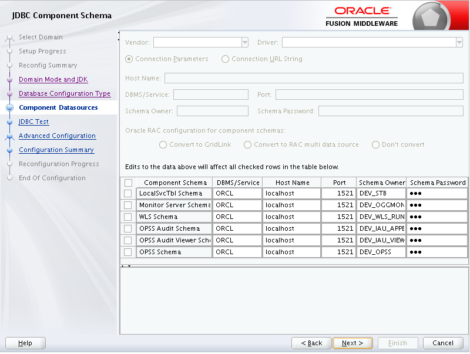Click the Help button
The width and height of the screenshot is (470, 354).
[25, 343]
